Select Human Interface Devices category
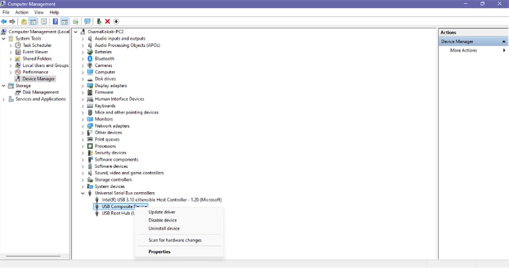509x268 pixels. tap(119, 99)
